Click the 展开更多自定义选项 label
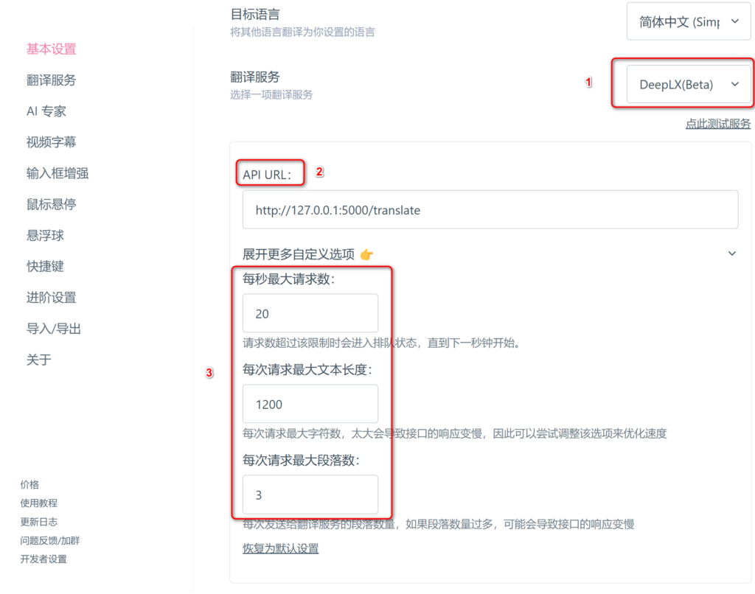Screen dimensions: 755x594 point(299,254)
